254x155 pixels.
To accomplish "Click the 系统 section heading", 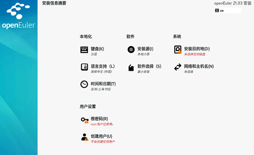I will (x=177, y=36).
